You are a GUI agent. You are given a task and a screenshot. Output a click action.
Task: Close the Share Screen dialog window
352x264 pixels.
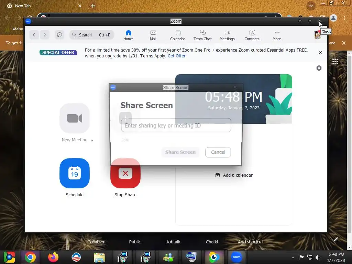pyautogui.click(x=235, y=87)
